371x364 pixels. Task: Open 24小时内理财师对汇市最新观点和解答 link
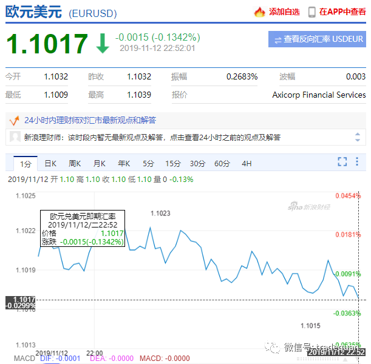(90, 120)
